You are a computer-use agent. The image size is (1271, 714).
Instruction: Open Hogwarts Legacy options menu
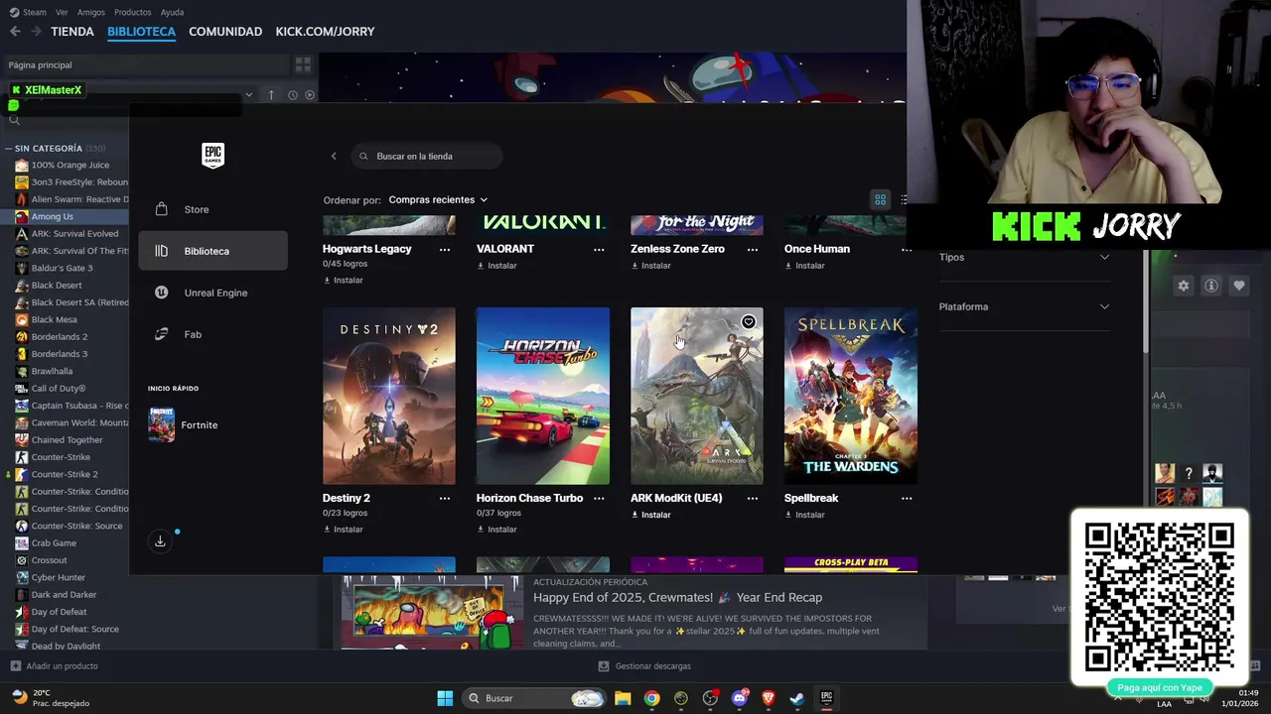point(445,249)
